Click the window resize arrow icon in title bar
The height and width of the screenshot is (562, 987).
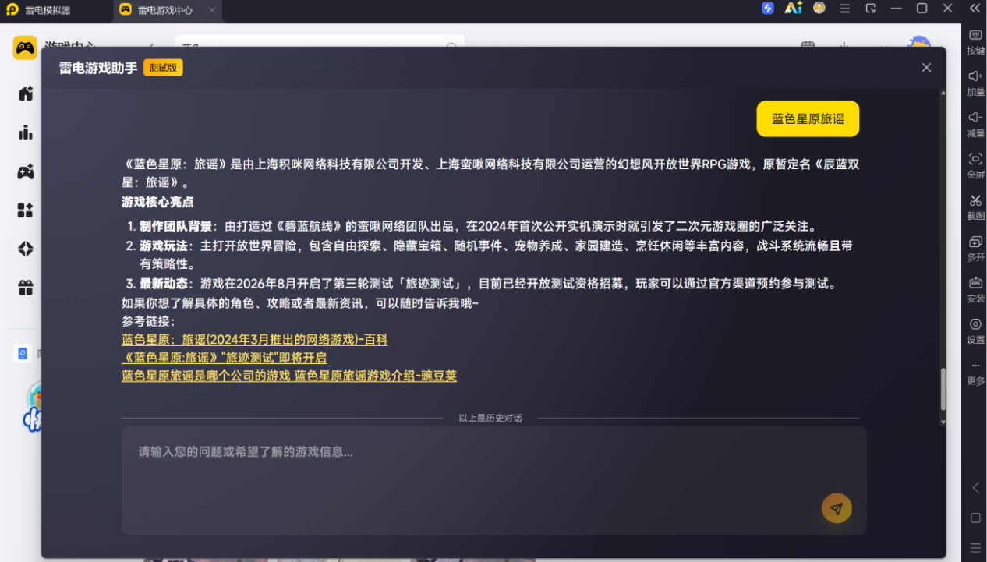[871, 9]
